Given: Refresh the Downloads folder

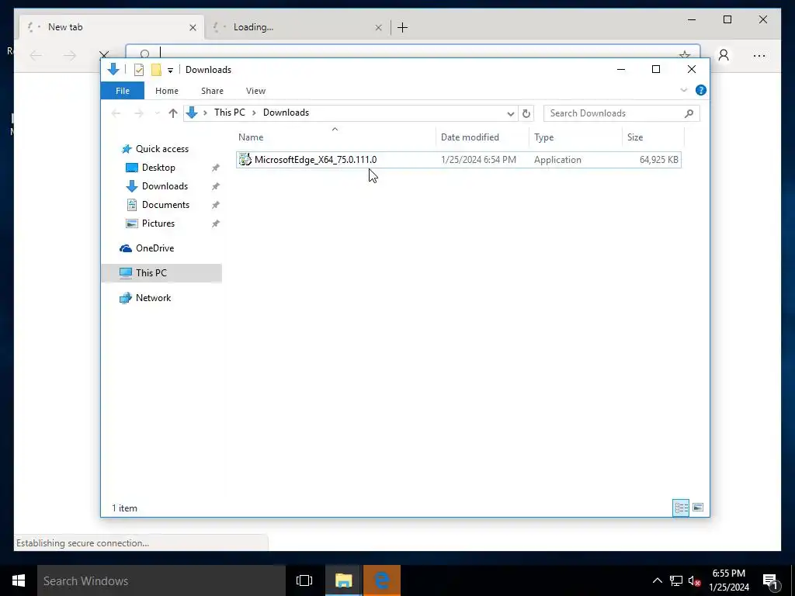Looking at the screenshot, I should click(526, 113).
